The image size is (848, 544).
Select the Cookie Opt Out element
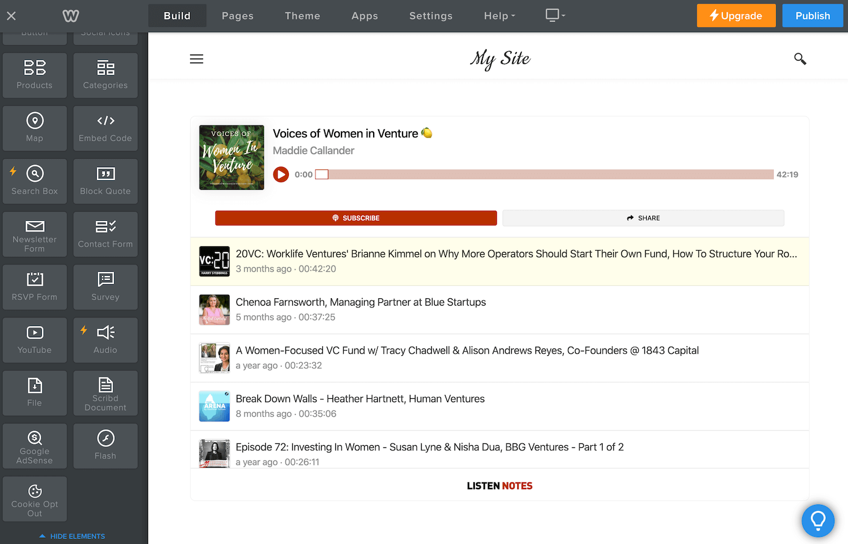(x=34, y=499)
